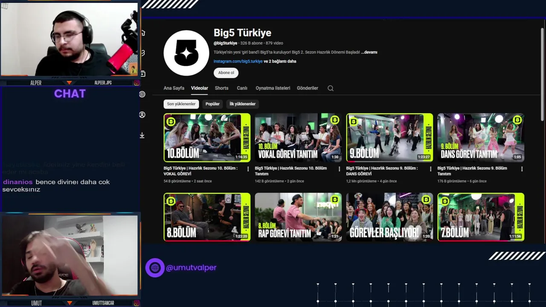The width and height of the screenshot is (546, 307).
Task: Open the Oynatma listeleri tab
Action: click(273, 88)
